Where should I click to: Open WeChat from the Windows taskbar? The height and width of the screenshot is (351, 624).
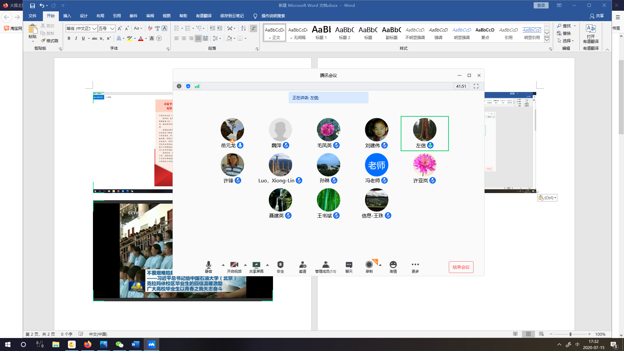pos(119,344)
